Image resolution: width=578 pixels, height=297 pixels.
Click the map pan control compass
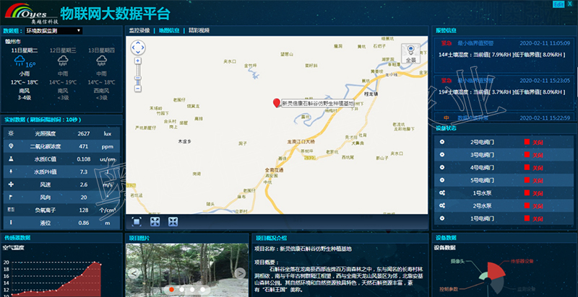coord(138,48)
